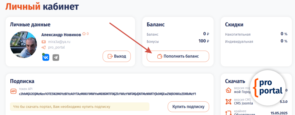This screenshot has width=295, height=115.
Task: Select the API token string
Action: point(107,94)
